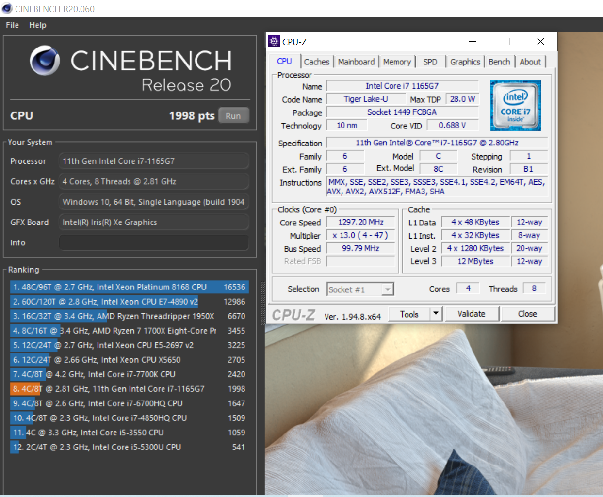The width and height of the screenshot is (603, 497).
Task: Select ranking row AMD Ryzen 7 1700X
Action: click(x=130, y=331)
